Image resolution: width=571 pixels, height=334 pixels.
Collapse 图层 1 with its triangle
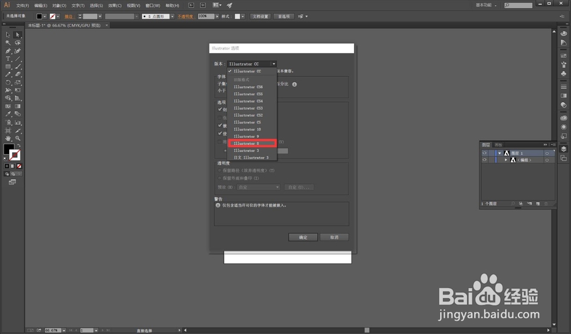click(x=500, y=153)
